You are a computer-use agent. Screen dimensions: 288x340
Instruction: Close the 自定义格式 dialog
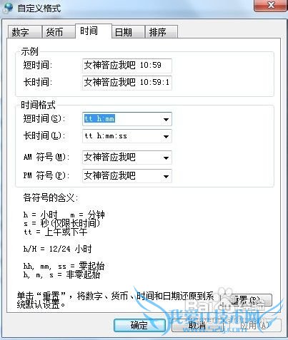click(271, 5)
